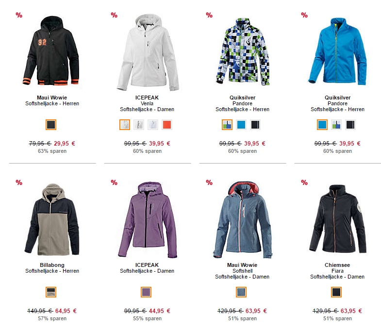This screenshot has width=381, height=329.
Task: Open the ICEPEAK Venla product title link
Action: [147, 103]
